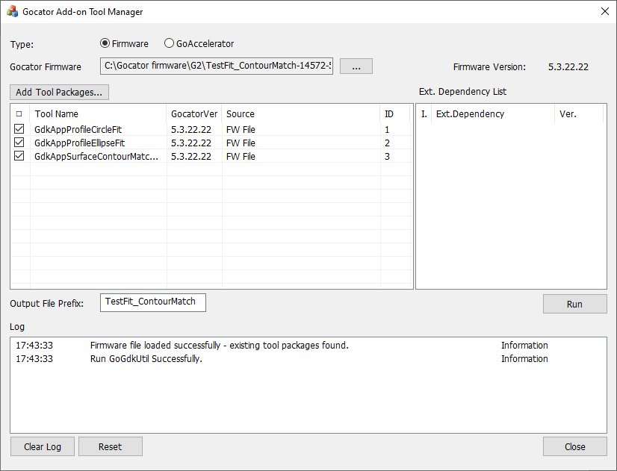Click the Ver. column header
The height and width of the screenshot is (471, 617).
(578, 114)
